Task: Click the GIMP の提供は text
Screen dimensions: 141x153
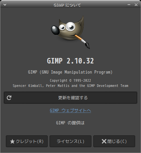Action: (x=70, y=123)
